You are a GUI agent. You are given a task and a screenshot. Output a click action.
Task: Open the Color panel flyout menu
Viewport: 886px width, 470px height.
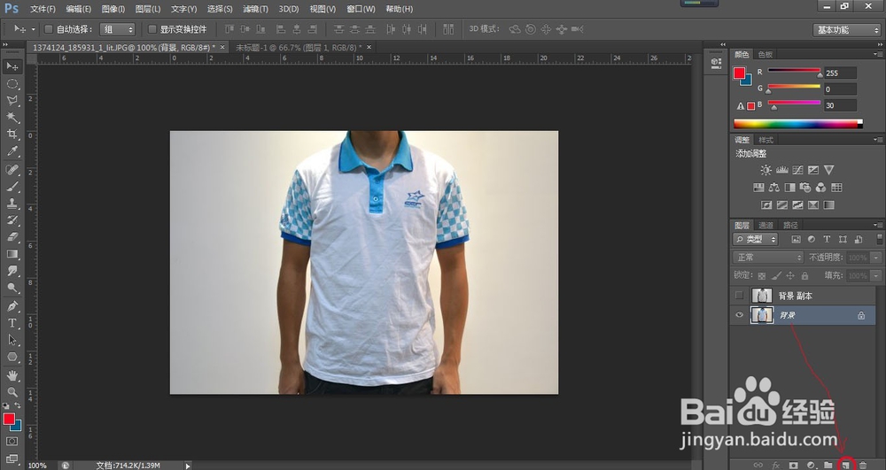(x=878, y=54)
